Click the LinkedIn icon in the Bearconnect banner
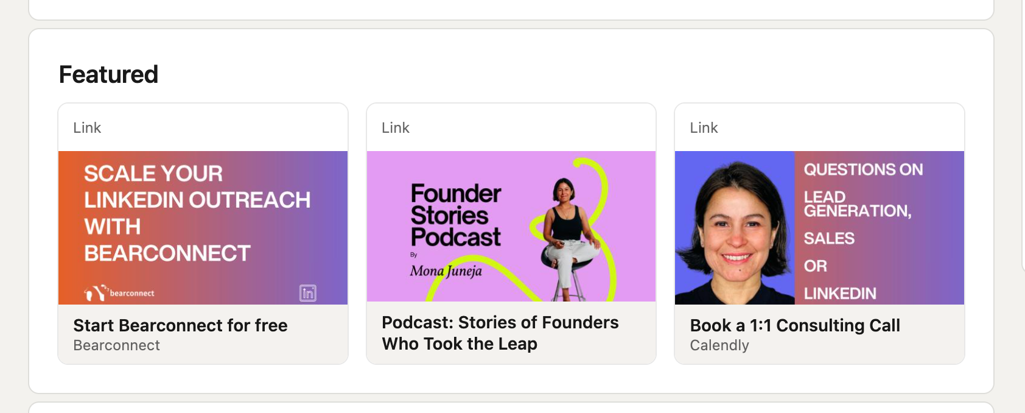 (x=308, y=293)
